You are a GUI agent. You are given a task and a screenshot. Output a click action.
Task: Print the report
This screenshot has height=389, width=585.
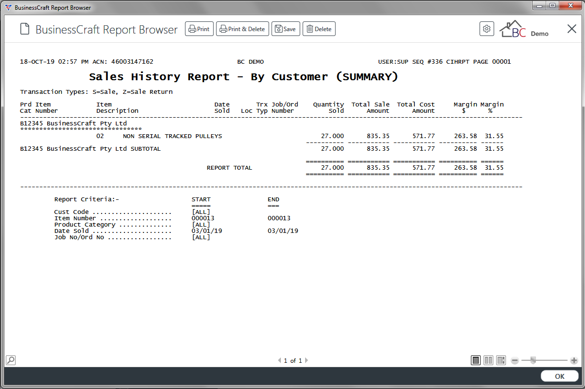199,29
